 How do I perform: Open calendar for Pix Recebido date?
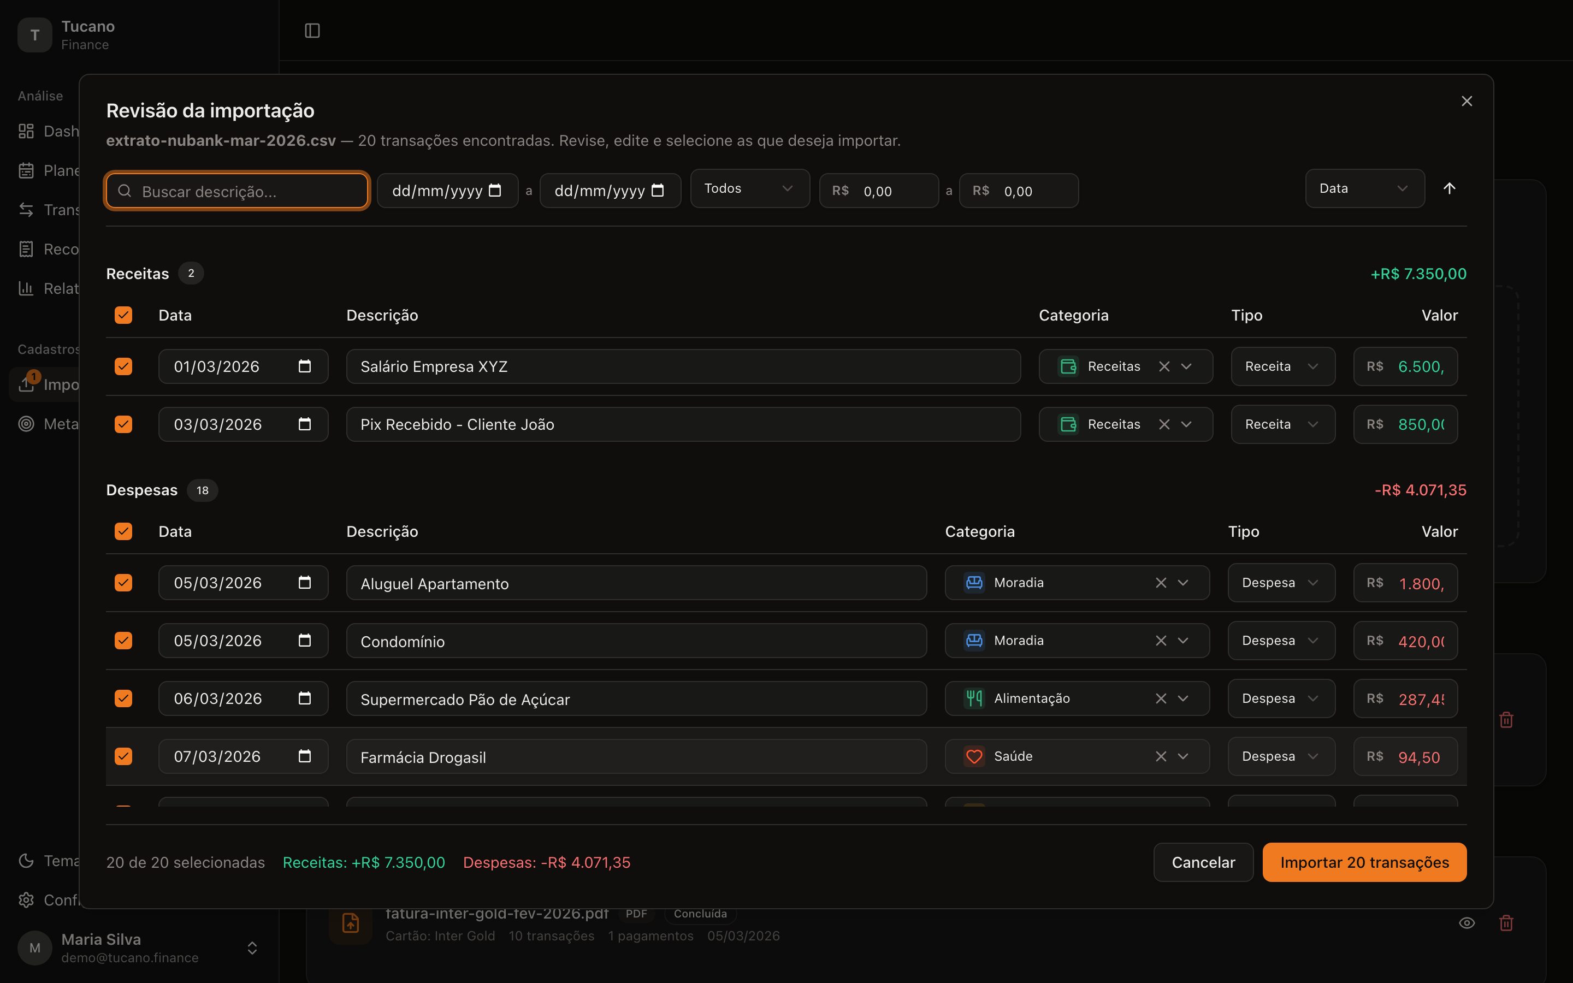304,424
